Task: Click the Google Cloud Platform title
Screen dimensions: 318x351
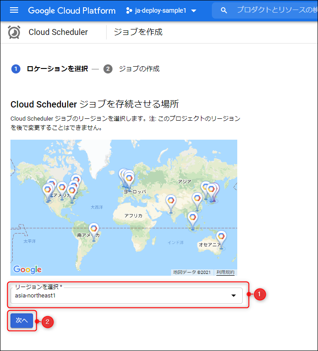Action: [72, 10]
